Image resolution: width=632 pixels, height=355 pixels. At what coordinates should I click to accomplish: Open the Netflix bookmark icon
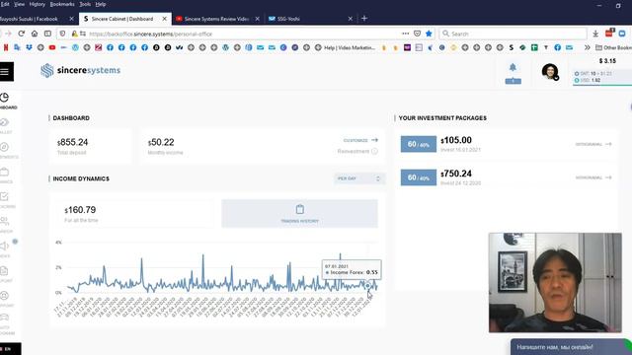6,47
